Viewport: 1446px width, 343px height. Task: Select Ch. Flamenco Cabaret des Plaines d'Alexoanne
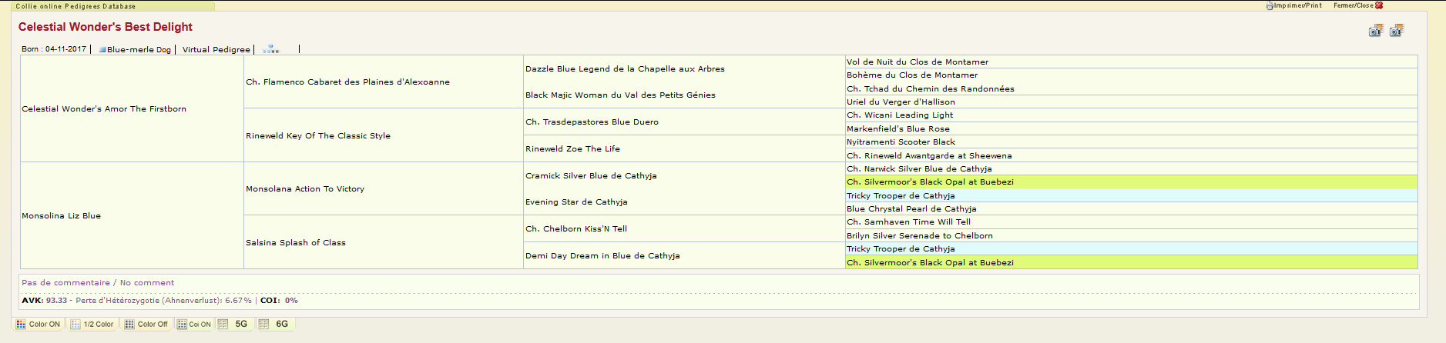(347, 82)
